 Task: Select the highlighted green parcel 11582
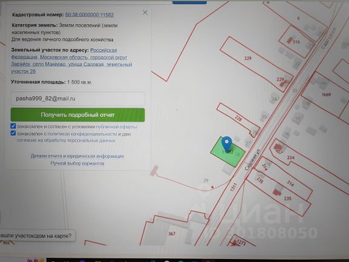tap(227, 152)
